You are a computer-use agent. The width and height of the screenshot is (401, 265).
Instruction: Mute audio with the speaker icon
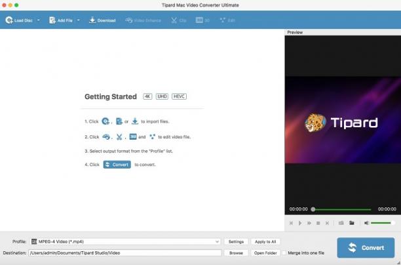(x=366, y=223)
